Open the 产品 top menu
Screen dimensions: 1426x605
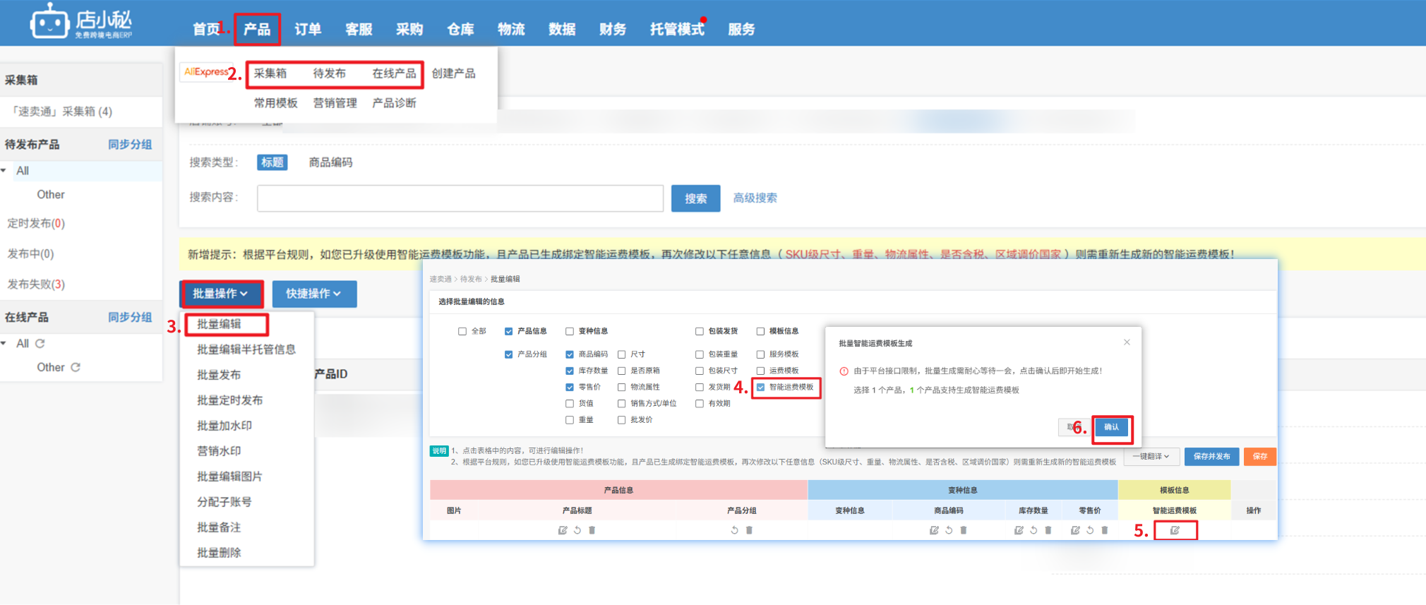(257, 30)
